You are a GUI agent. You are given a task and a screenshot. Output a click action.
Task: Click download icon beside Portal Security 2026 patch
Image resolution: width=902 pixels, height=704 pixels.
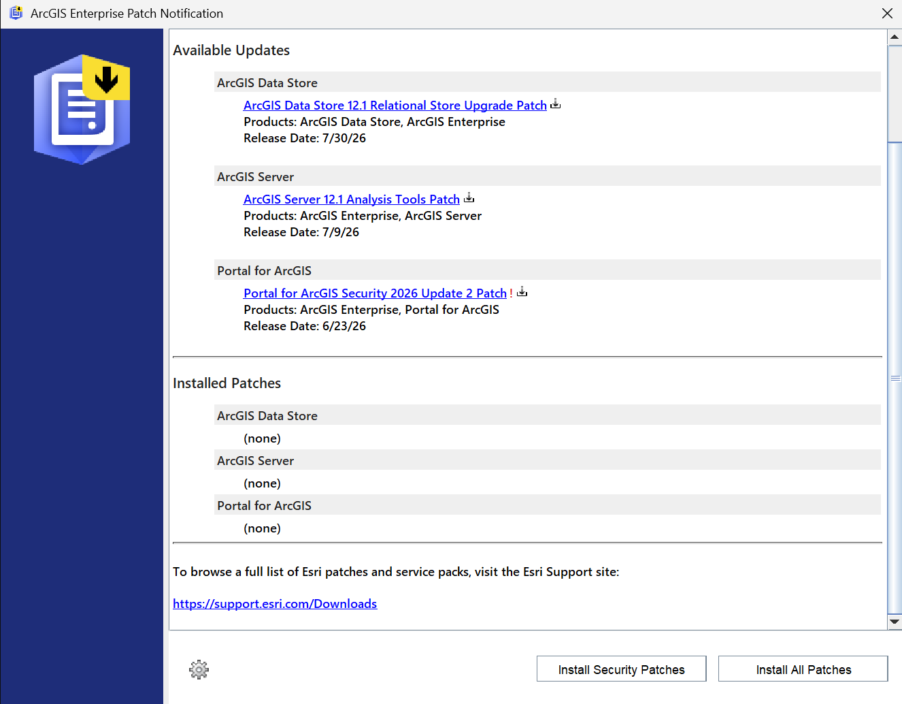pyautogui.click(x=522, y=292)
